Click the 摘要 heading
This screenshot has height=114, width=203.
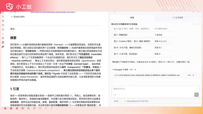coord(13,38)
